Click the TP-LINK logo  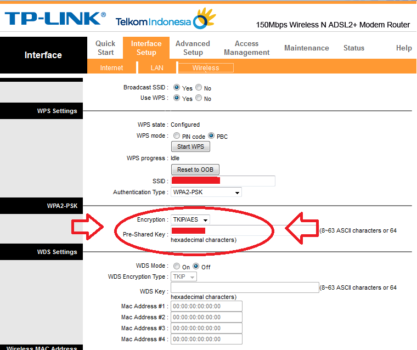pos(55,18)
